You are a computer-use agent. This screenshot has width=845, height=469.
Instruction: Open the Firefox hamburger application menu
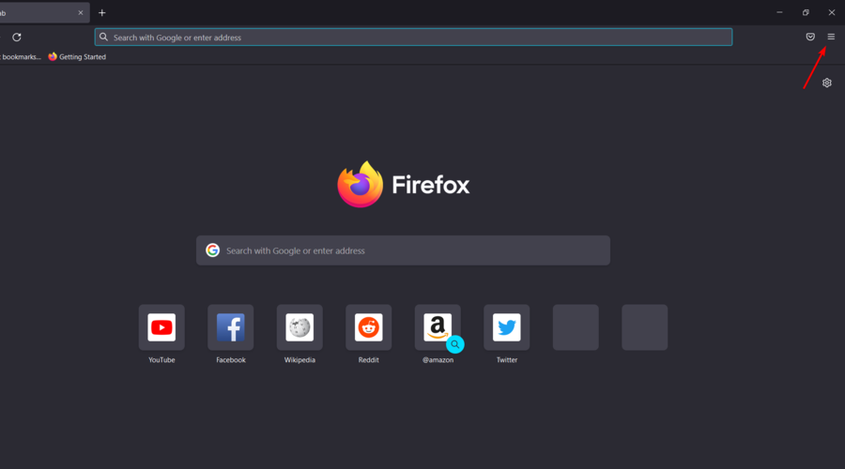[x=831, y=37]
